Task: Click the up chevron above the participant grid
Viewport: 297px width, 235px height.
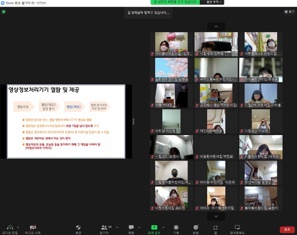Action: tap(216, 27)
